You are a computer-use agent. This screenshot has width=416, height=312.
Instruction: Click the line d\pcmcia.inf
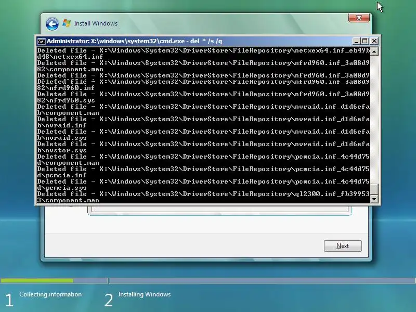coord(62,175)
